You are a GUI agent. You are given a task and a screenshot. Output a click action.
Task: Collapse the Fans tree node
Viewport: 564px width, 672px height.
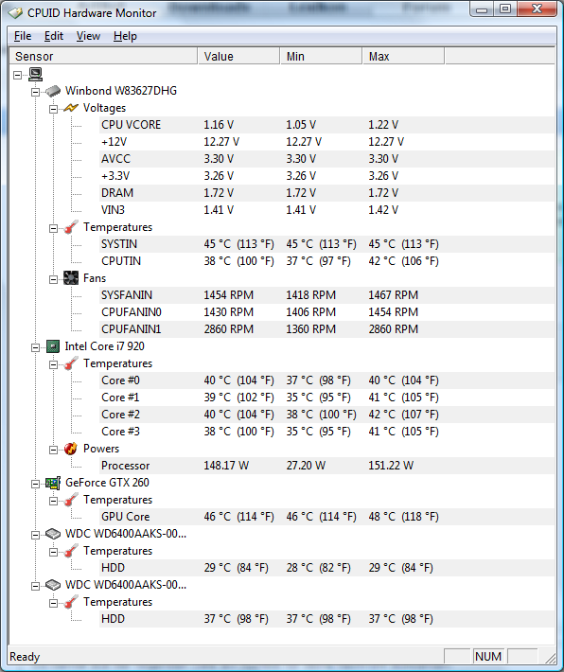53,279
